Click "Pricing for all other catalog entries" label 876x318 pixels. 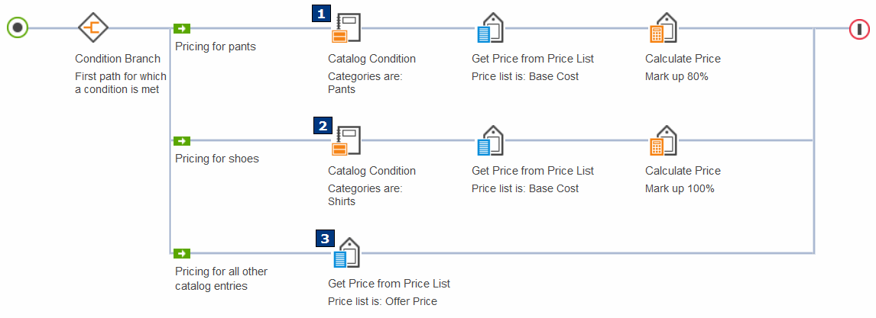pyautogui.click(x=221, y=278)
